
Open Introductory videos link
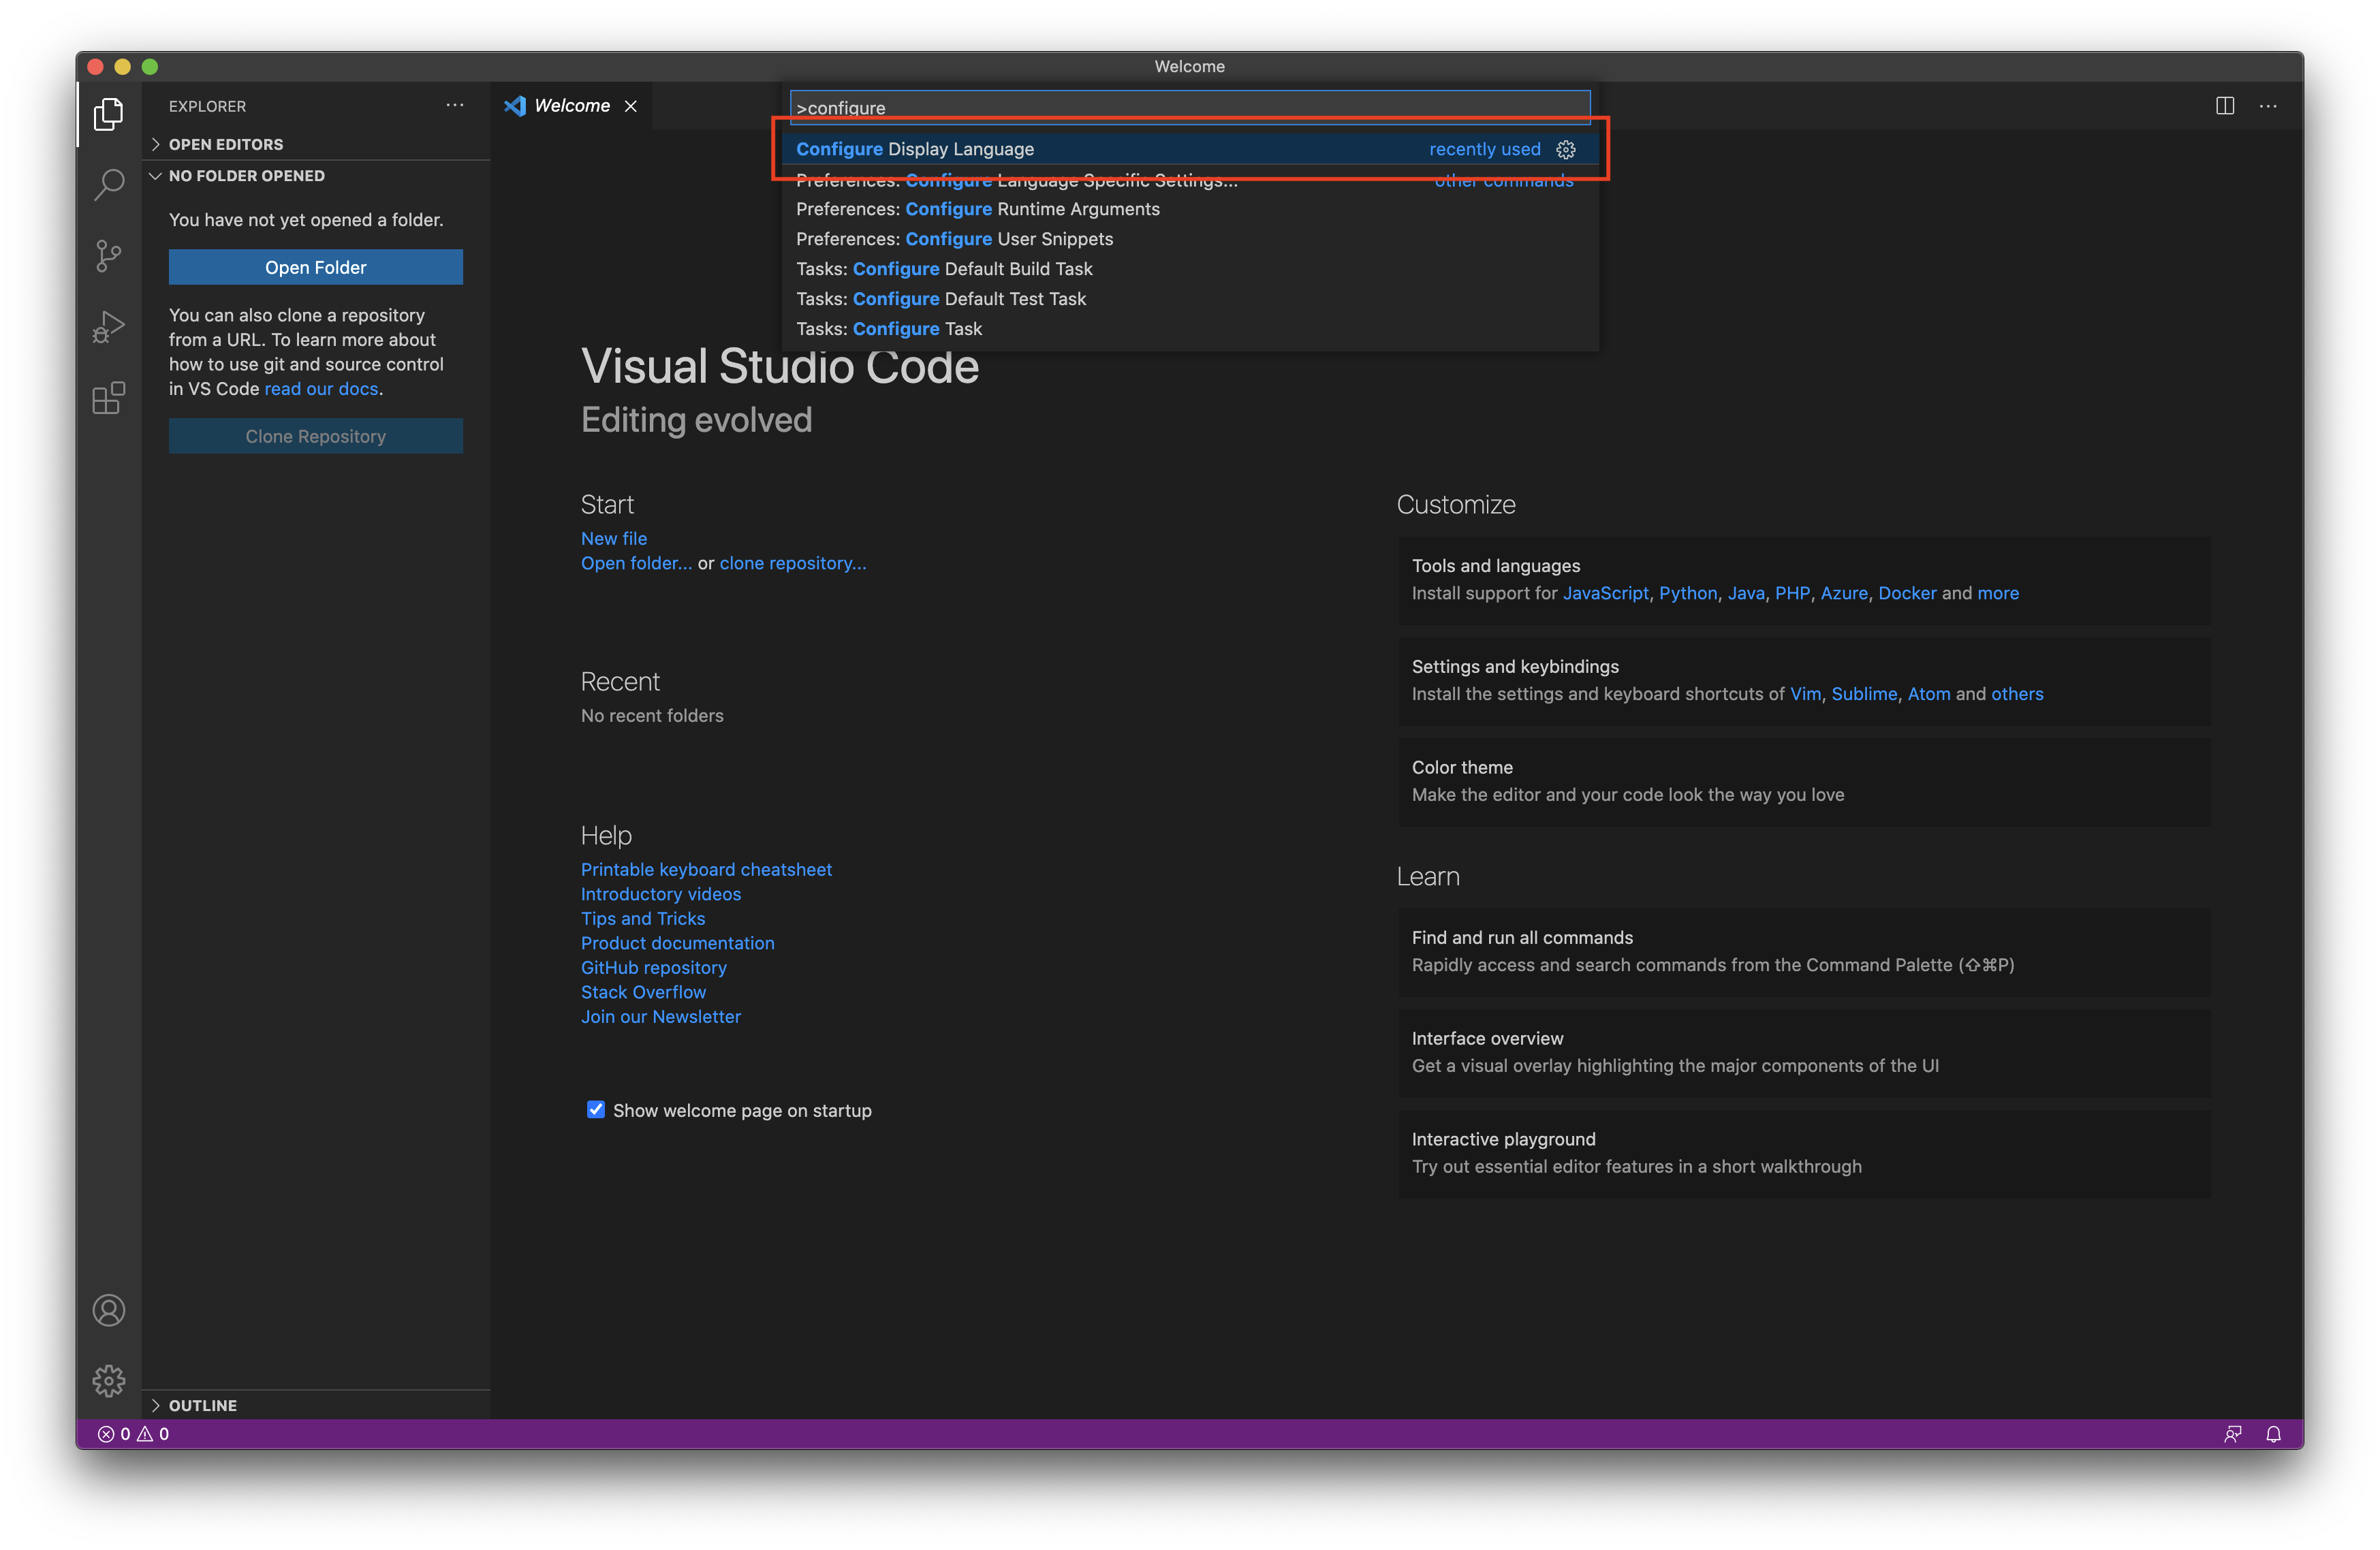(x=661, y=894)
